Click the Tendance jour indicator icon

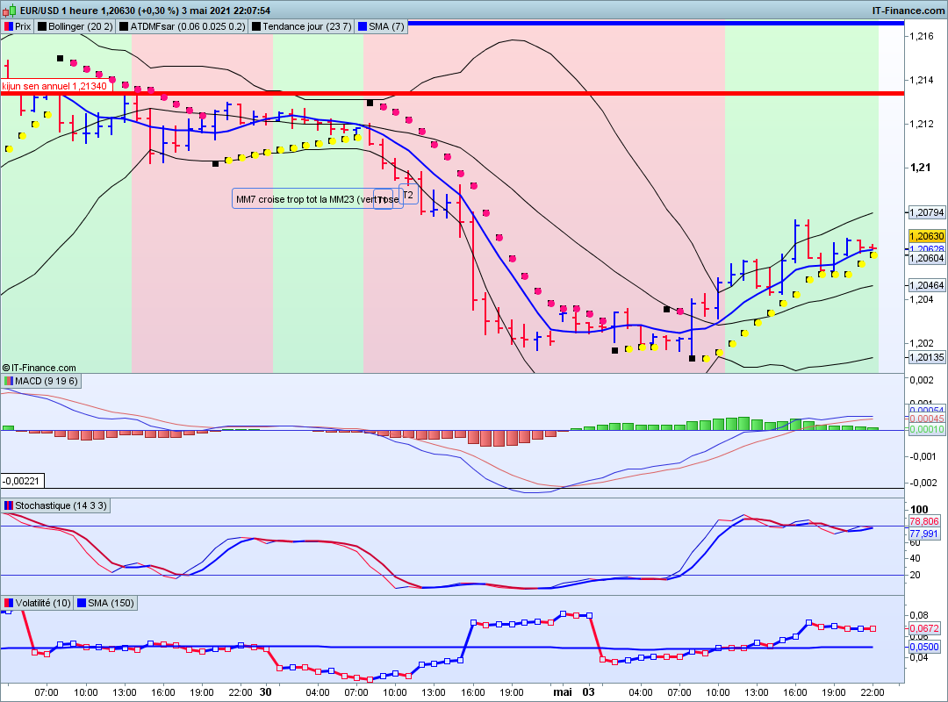pyautogui.click(x=256, y=26)
